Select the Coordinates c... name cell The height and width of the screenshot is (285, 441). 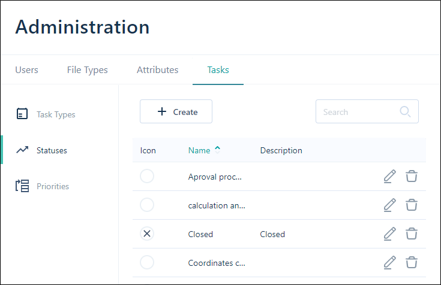coord(217,263)
